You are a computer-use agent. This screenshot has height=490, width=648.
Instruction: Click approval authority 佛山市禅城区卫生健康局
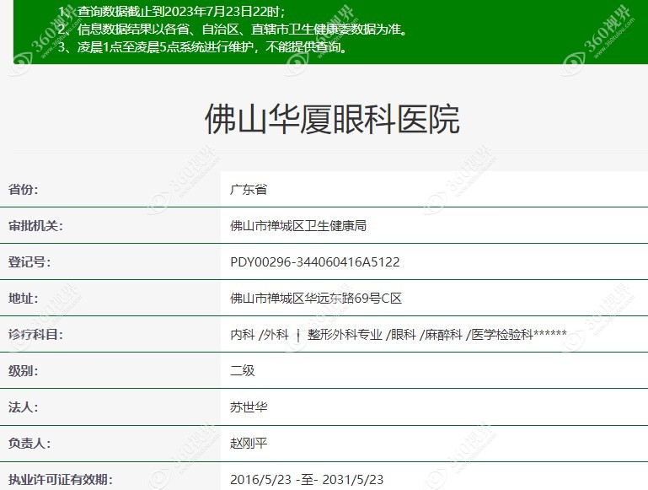(298, 226)
